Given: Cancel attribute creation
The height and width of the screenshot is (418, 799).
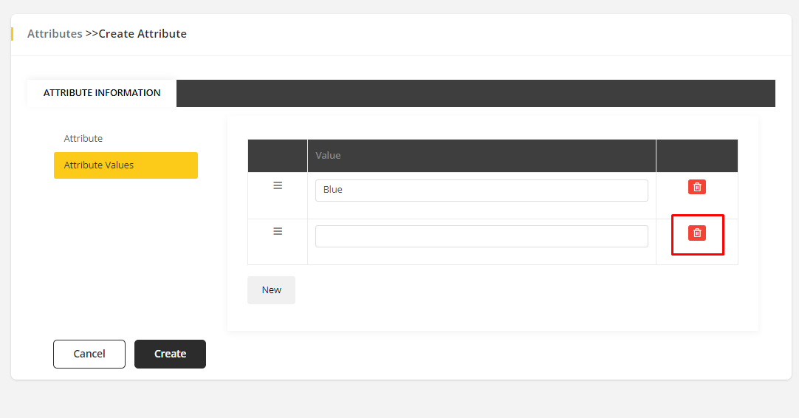Looking at the screenshot, I should [x=89, y=354].
